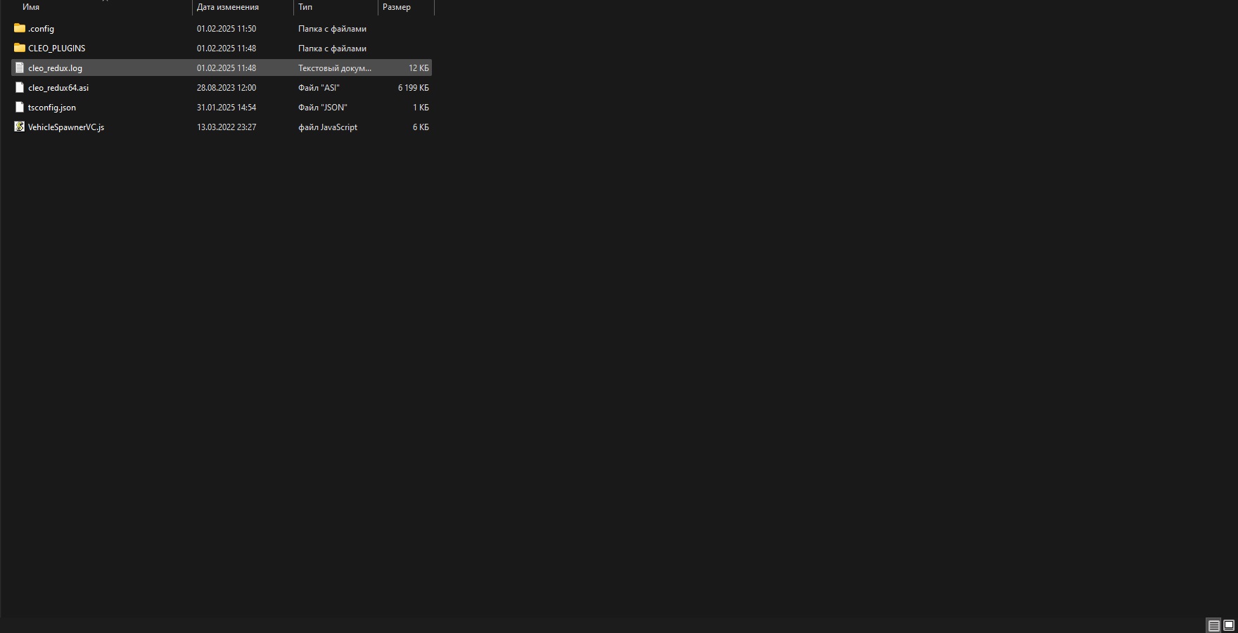
Task: Click the .config folder icon
Action: coord(20,28)
